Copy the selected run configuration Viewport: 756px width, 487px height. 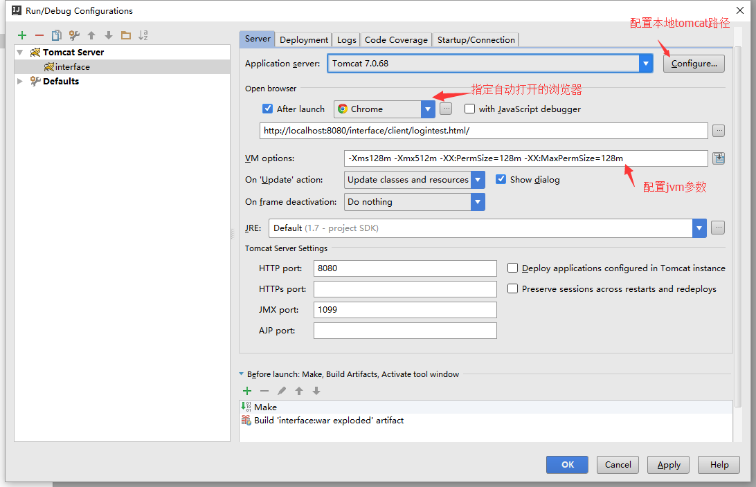click(56, 35)
